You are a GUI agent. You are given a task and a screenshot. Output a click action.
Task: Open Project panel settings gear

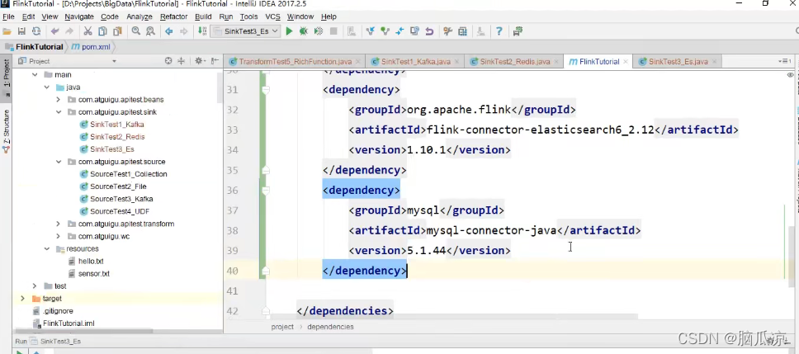pyautogui.click(x=199, y=61)
